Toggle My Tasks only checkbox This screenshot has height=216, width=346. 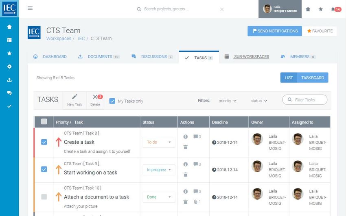pos(112,101)
